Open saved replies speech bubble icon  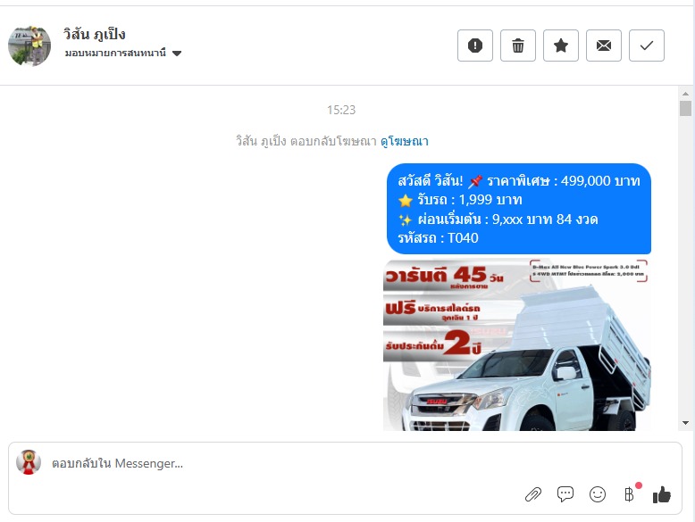tap(565, 494)
